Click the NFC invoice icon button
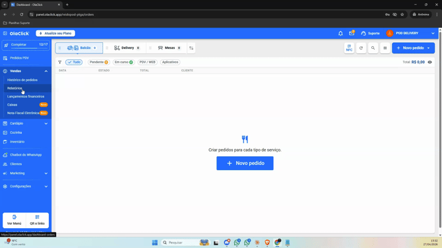The width and height of the screenshot is (442, 248). 349,48
